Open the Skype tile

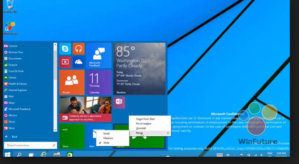point(65,49)
